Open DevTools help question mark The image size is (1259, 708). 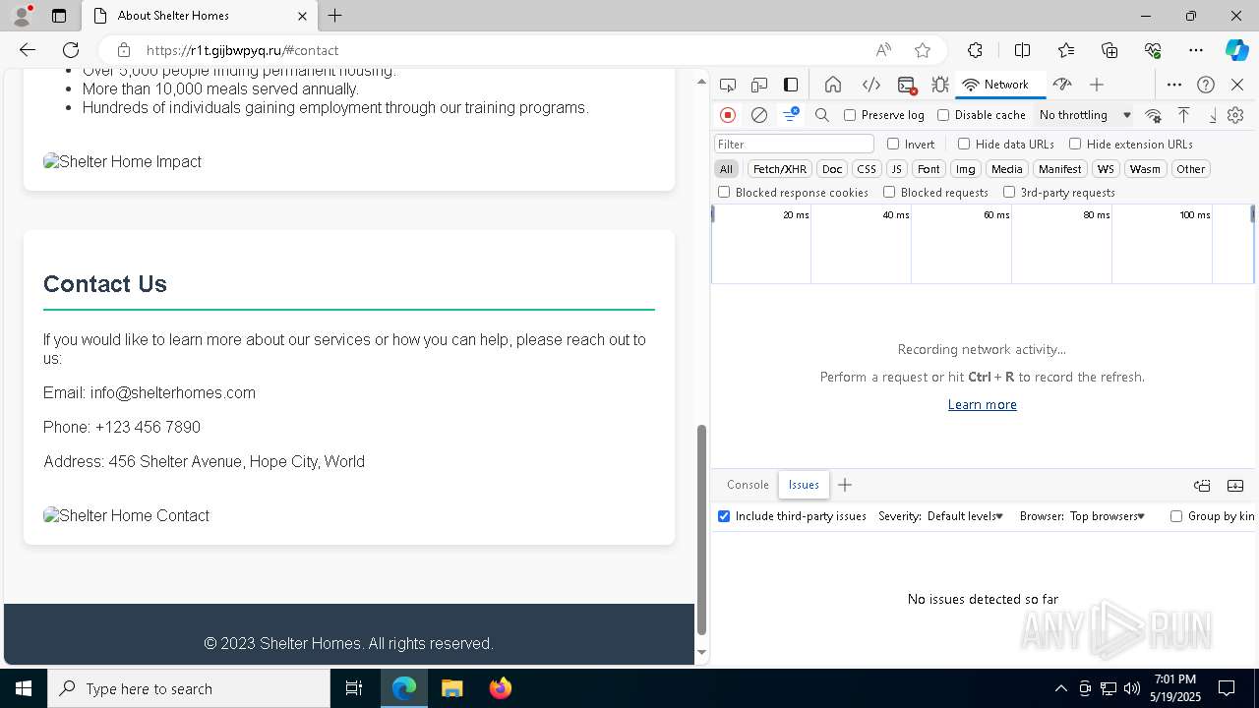1206,85
